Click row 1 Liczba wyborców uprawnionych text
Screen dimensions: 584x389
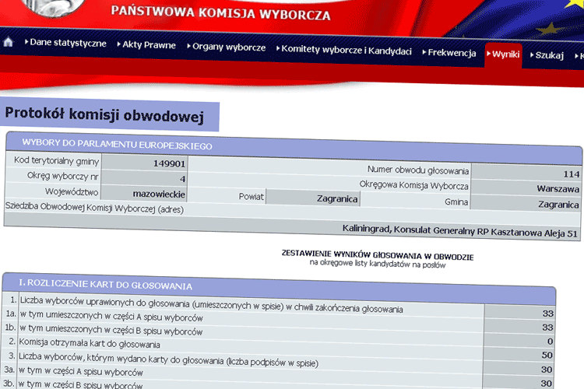click(x=211, y=304)
